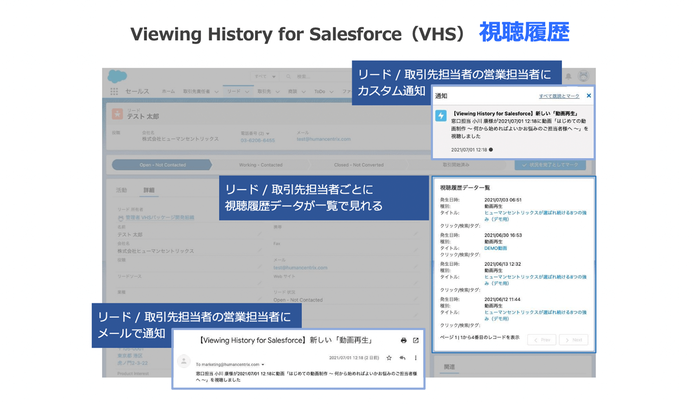
Task: Click the reply-all arrow icon in the email
Action: 402,358
